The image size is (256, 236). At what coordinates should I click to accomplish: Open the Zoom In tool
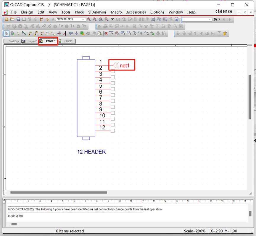click(x=89, y=19)
